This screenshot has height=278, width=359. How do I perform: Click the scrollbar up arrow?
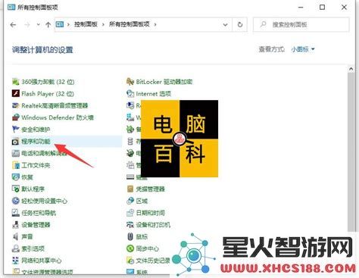[x=351, y=69]
